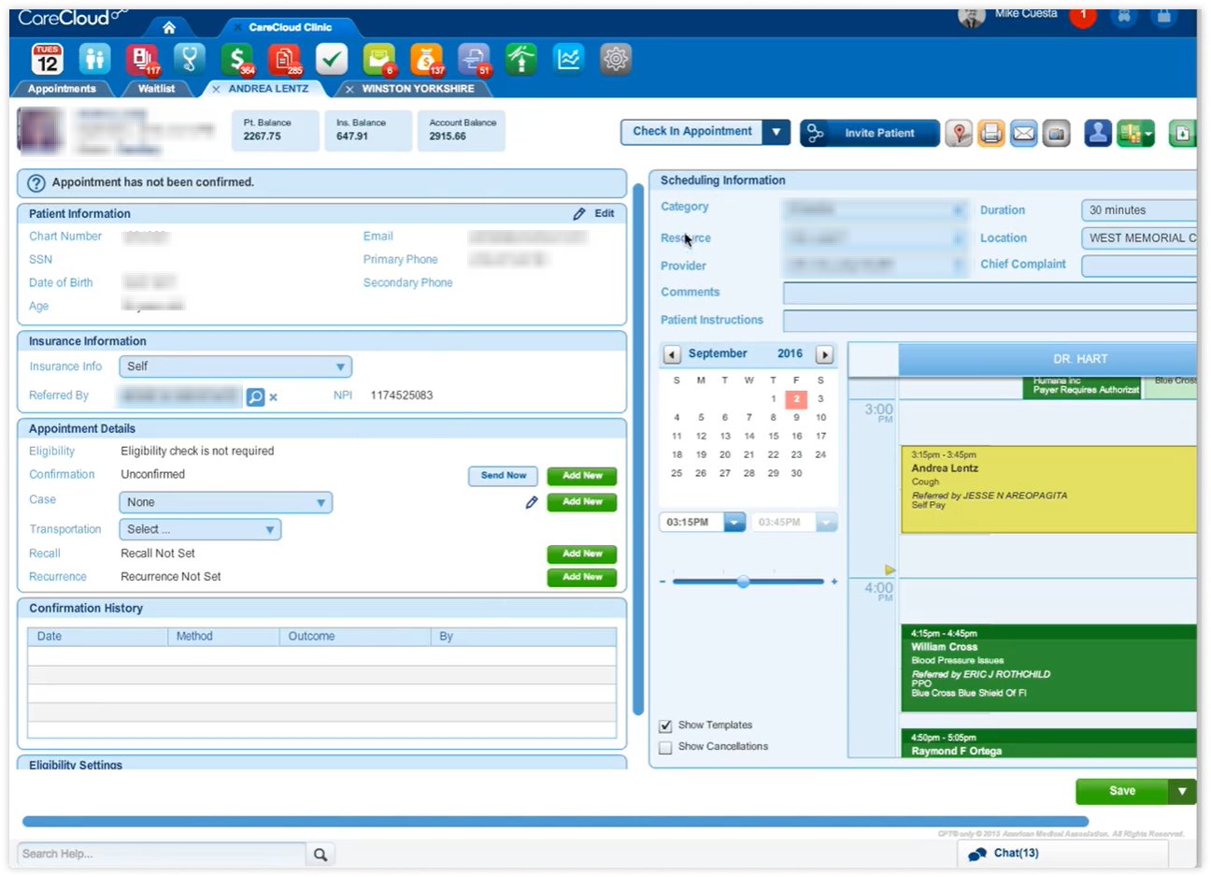Uncheck Show Templates in the scheduler
The width and height of the screenshot is (1211, 877).
666,725
